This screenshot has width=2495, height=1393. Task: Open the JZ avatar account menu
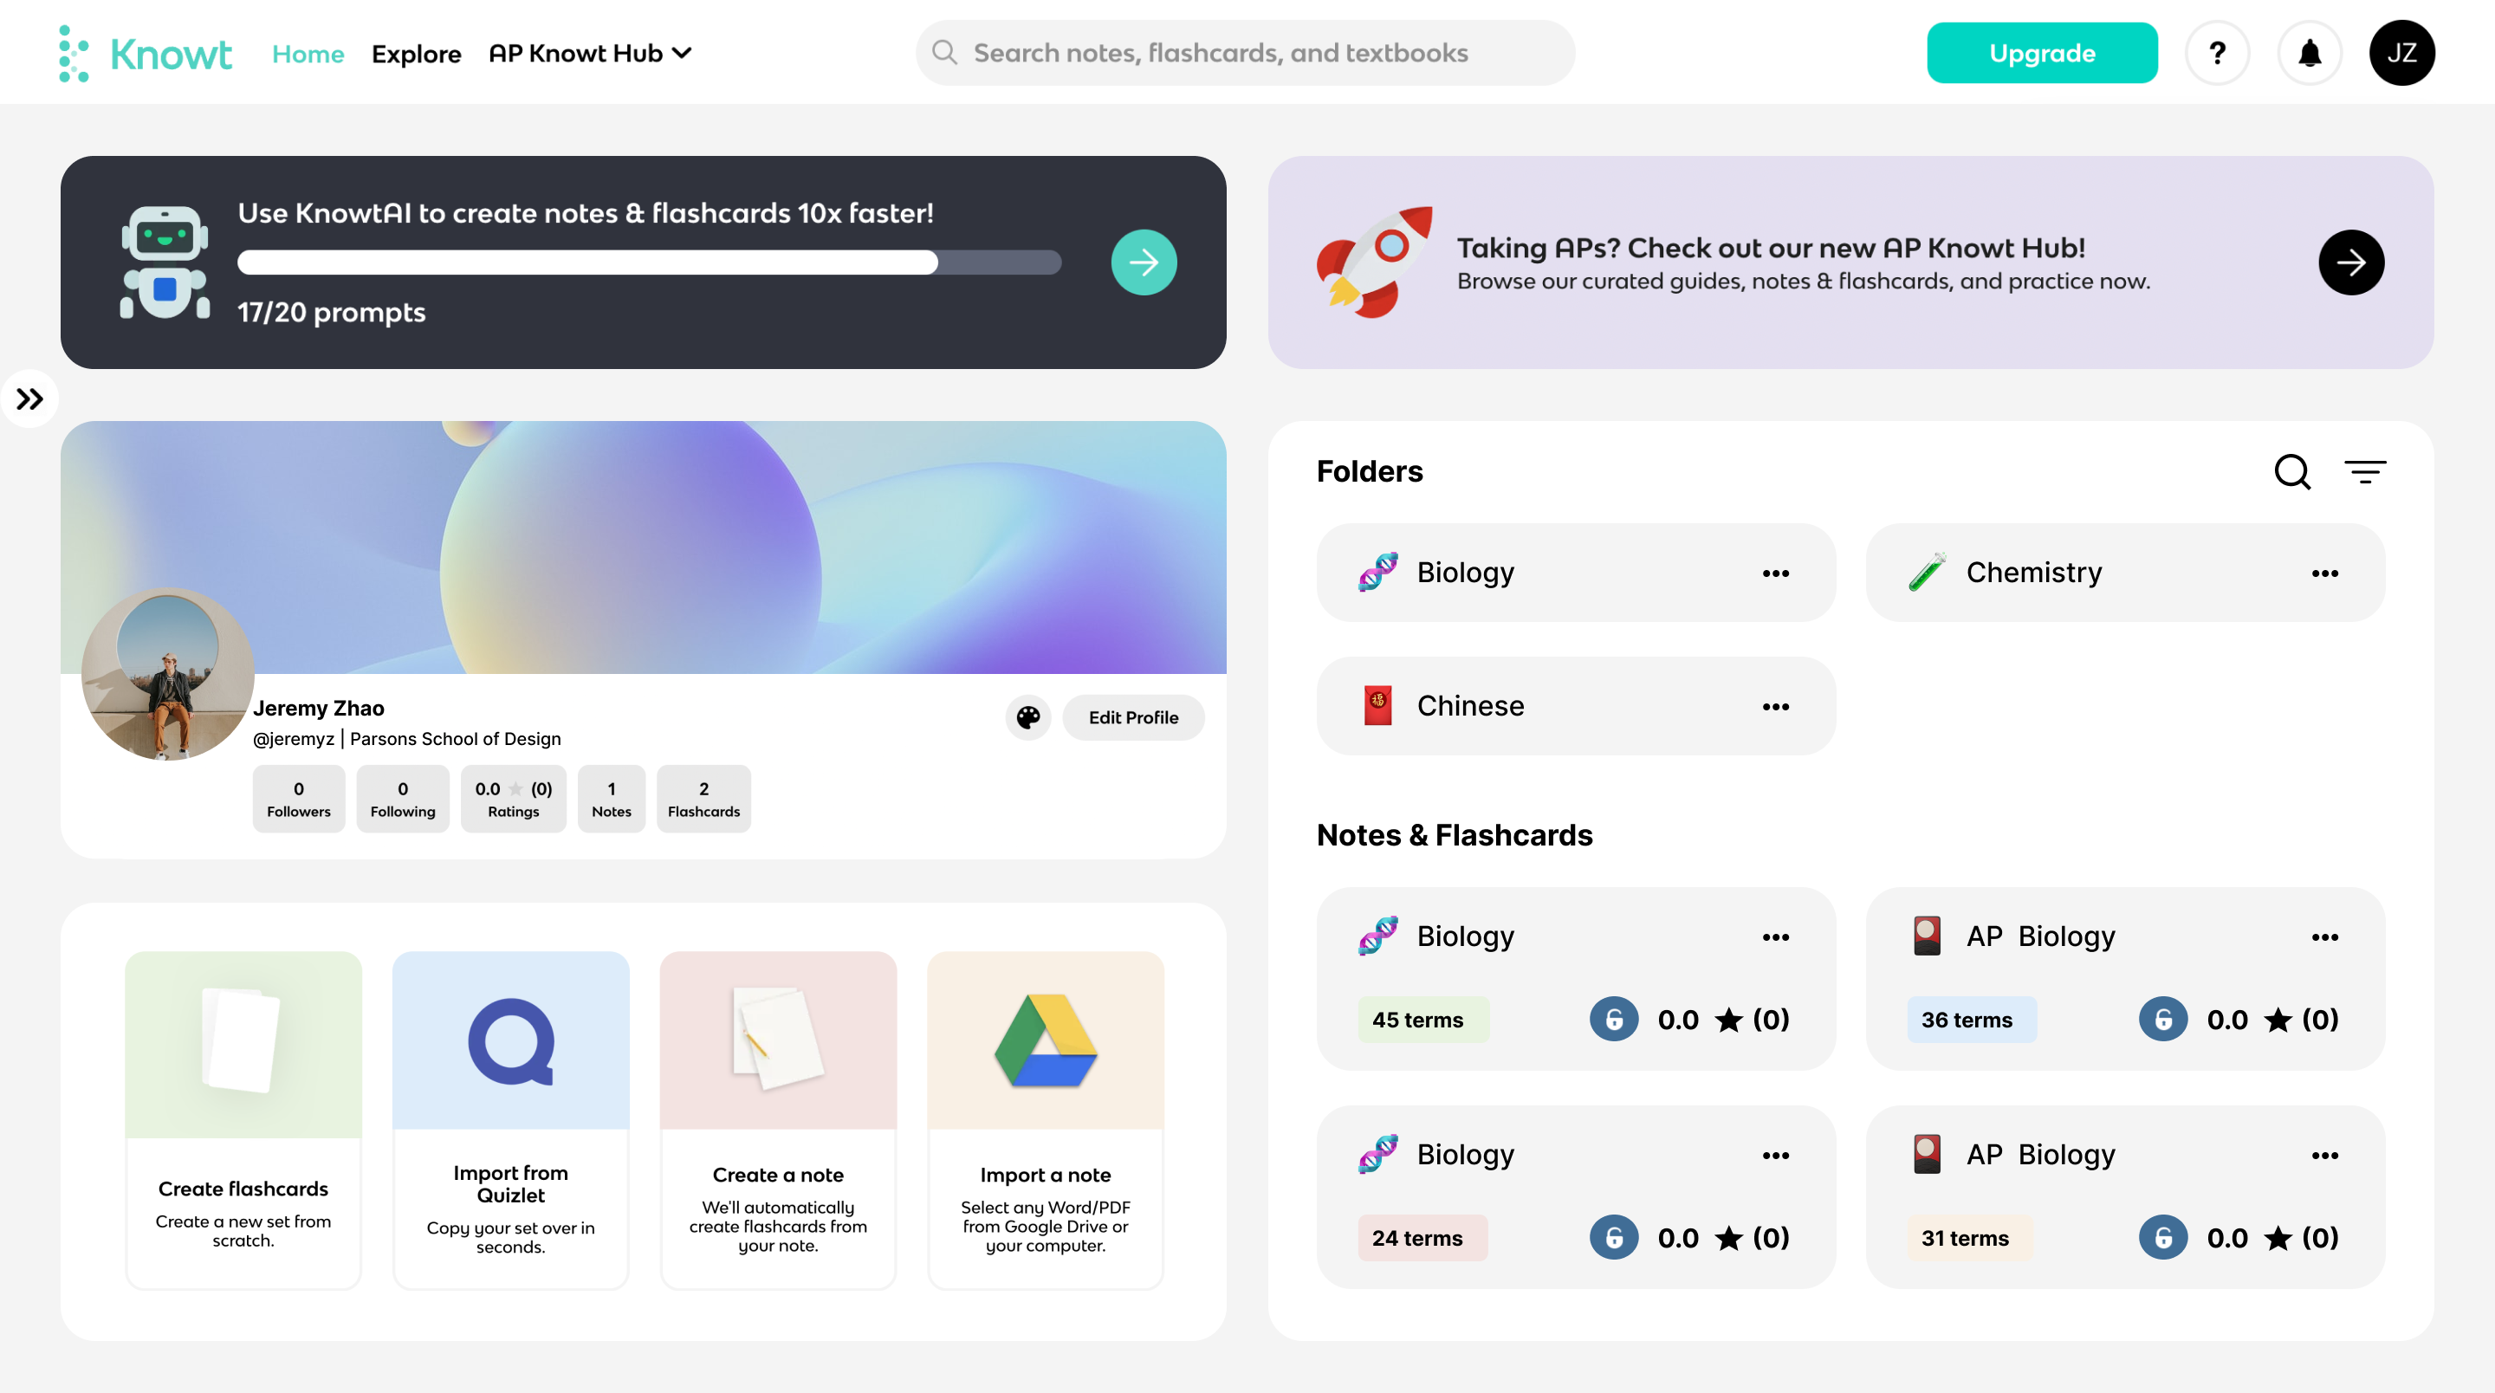pyautogui.click(x=2401, y=54)
